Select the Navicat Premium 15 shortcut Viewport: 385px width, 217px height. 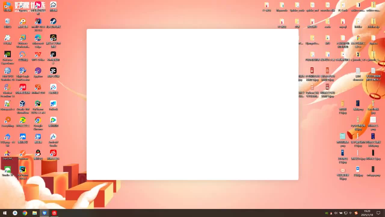[x=8, y=91]
